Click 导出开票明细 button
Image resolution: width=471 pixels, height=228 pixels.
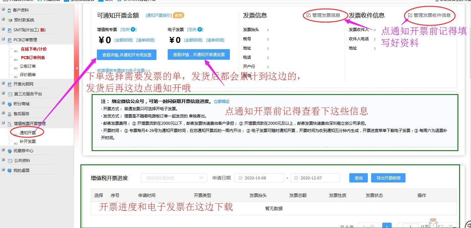[x=388, y=178]
